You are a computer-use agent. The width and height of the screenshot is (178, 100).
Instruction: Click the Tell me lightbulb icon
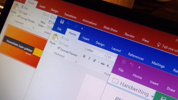[x=159, y=44]
